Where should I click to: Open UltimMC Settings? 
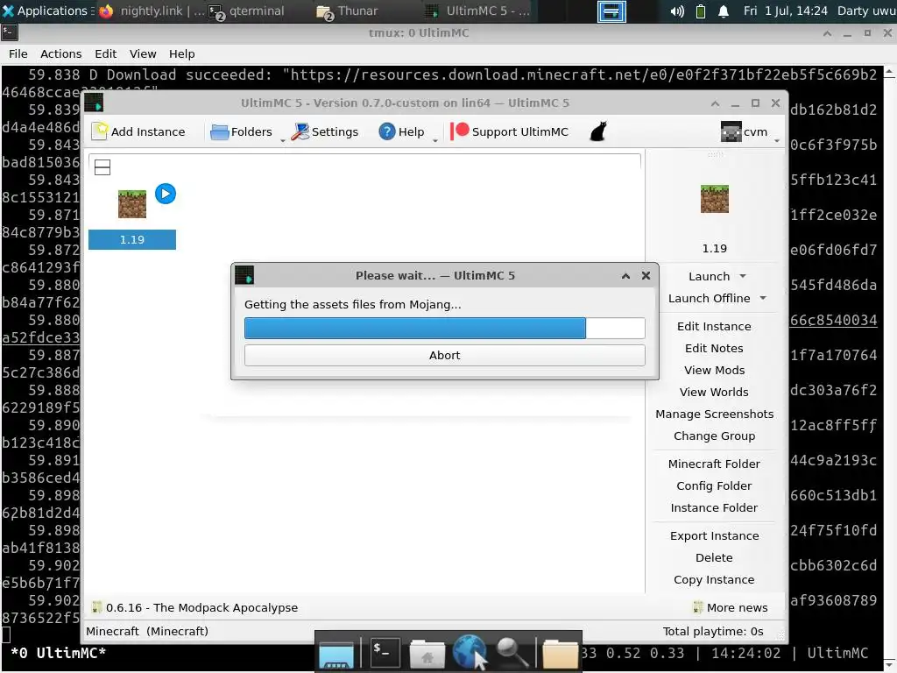coord(324,131)
